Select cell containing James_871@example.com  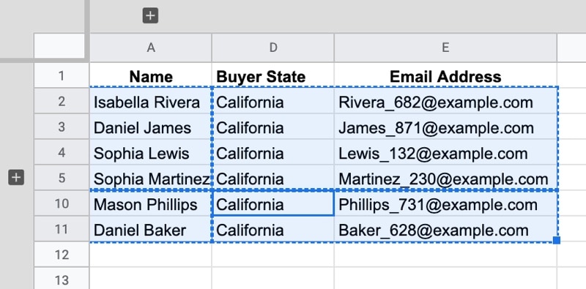(x=445, y=127)
